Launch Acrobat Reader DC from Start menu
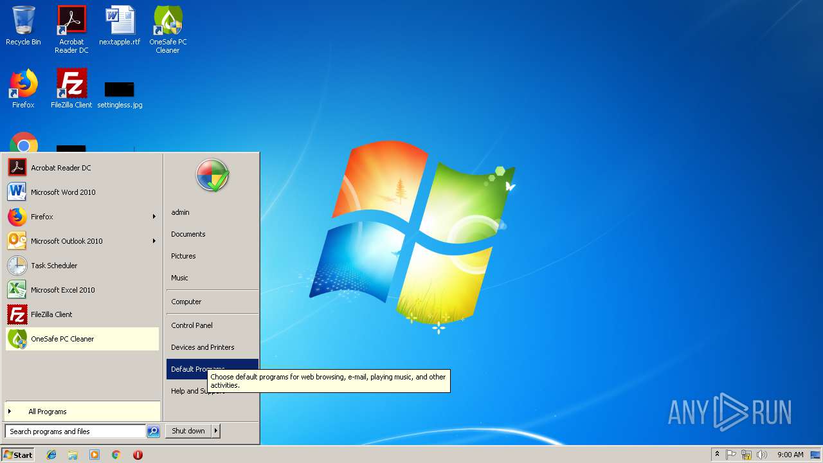The image size is (823, 463). pos(82,168)
